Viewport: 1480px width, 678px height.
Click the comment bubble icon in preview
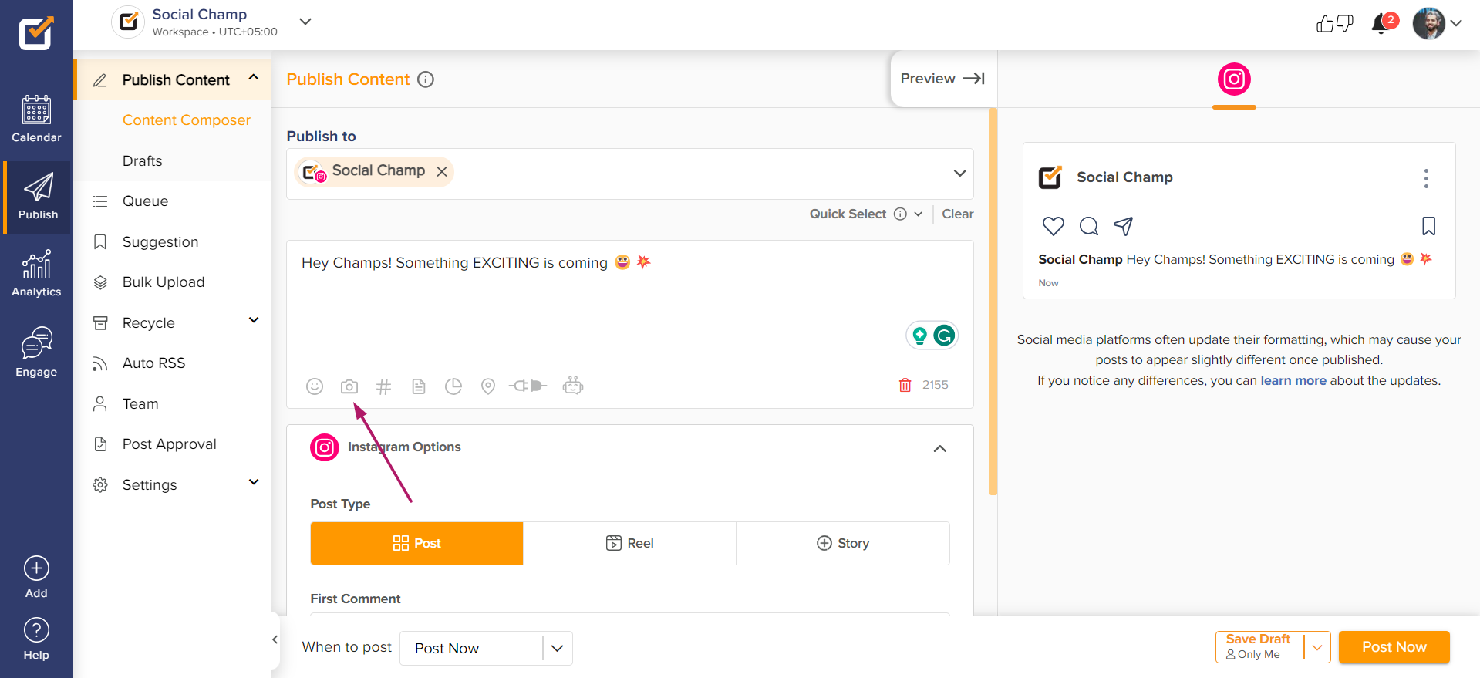click(1089, 226)
